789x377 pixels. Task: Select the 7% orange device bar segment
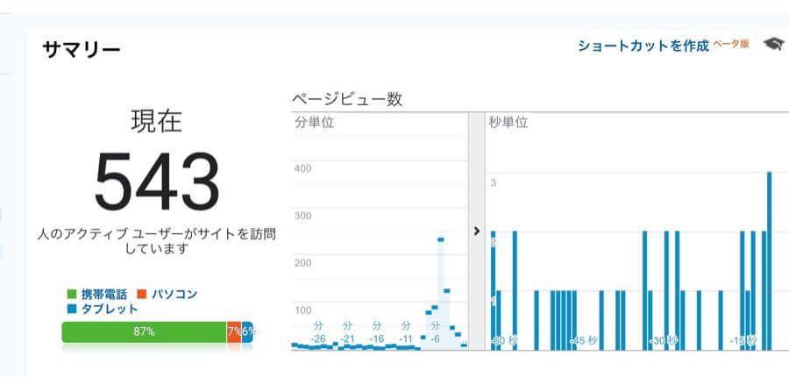pos(234,331)
